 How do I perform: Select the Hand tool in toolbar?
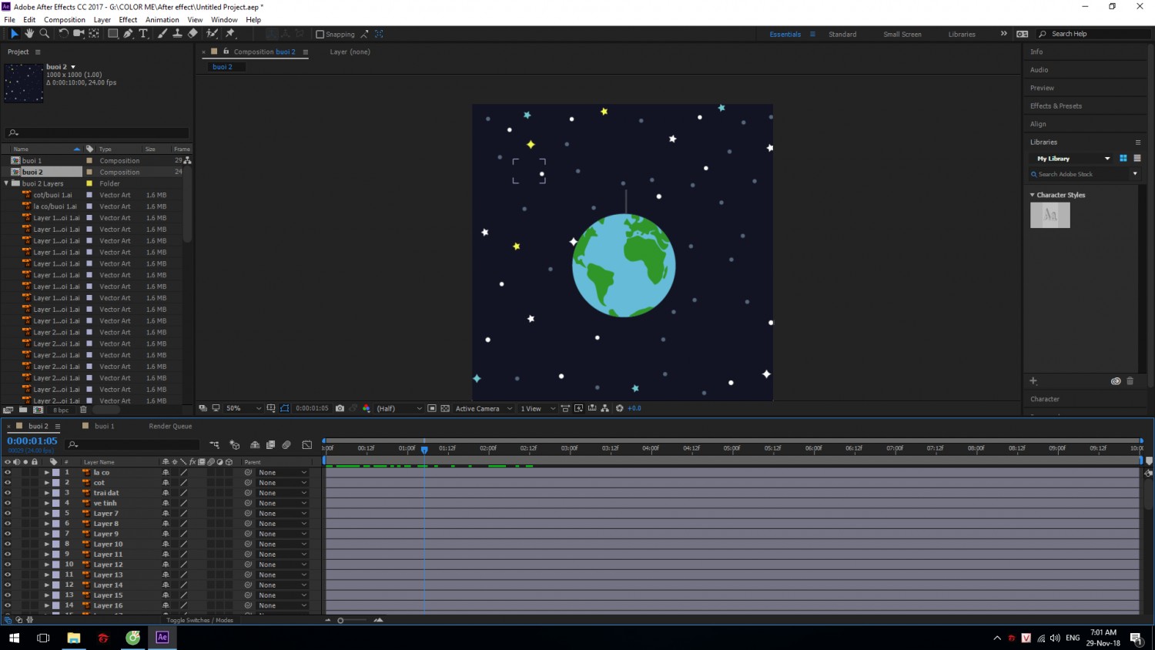(x=29, y=34)
